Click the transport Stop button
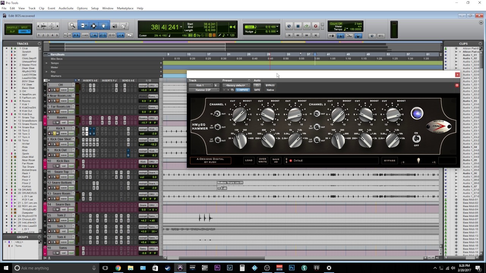The height and width of the screenshot is (273, 486). click(x=298, y=26)
